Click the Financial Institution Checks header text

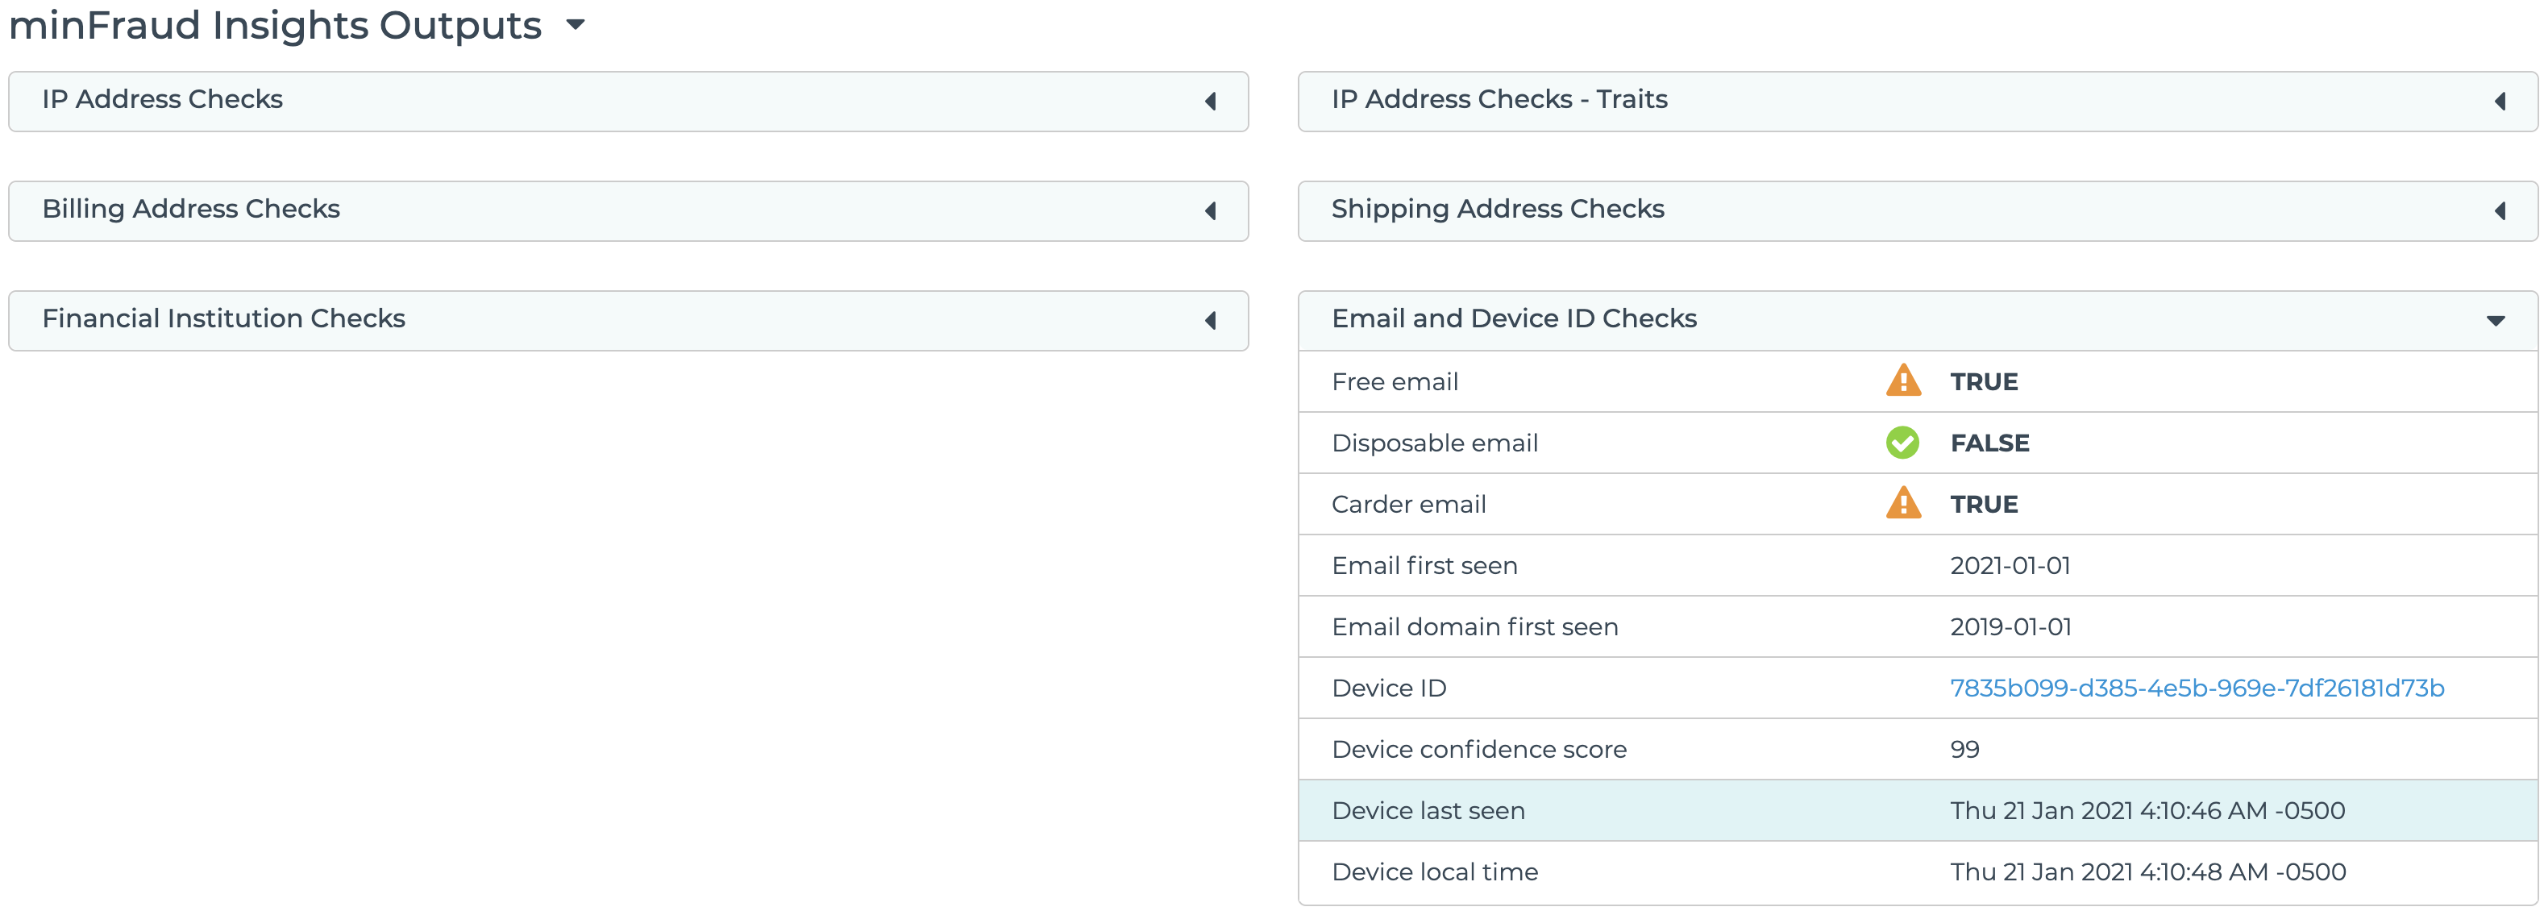click(223, 319)
